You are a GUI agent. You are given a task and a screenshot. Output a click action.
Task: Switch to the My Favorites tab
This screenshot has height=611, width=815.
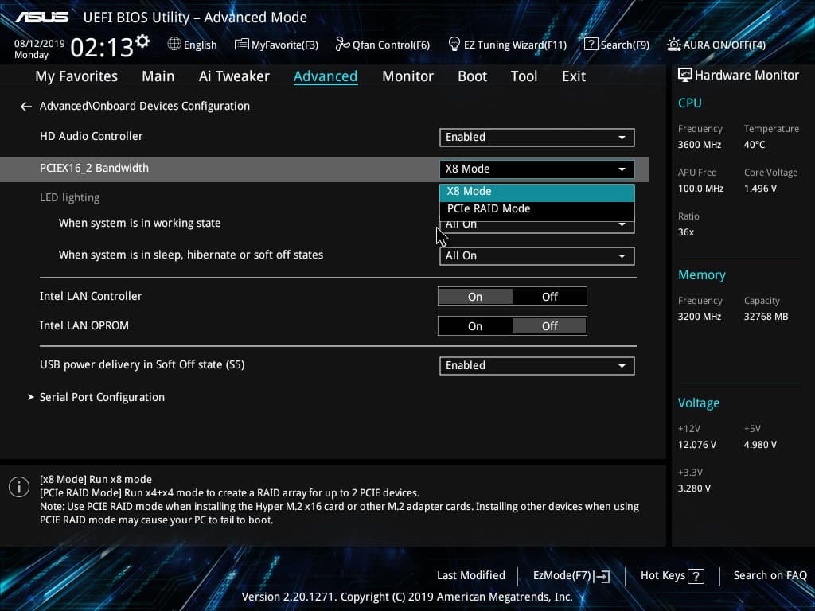76,76
